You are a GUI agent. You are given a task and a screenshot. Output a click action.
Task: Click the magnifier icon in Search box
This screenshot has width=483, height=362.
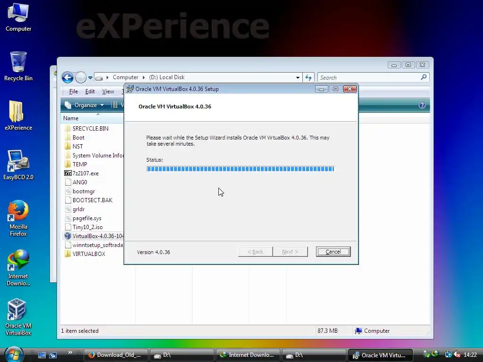424,77
